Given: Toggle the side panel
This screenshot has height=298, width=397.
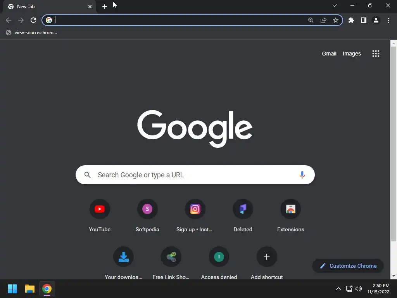Looking at the screenshot, I should pyautogui.click(x=364, y=20).
